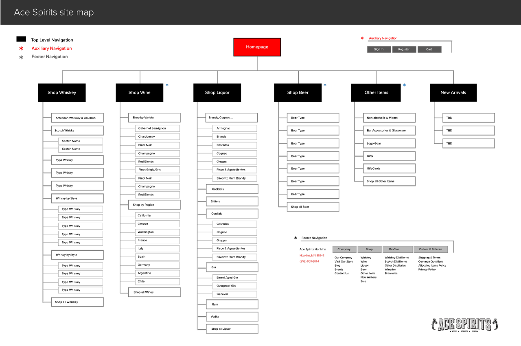Click the Sign In button
521x346 pixels.
(x=379, y=49)
